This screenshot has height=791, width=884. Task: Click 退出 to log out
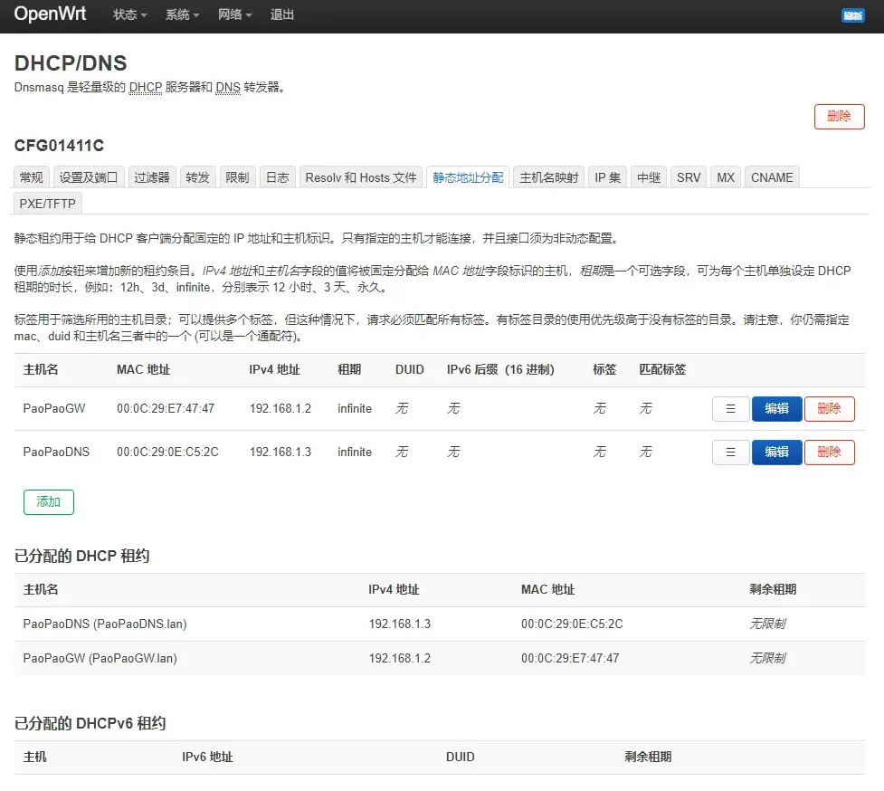point(282,15)
